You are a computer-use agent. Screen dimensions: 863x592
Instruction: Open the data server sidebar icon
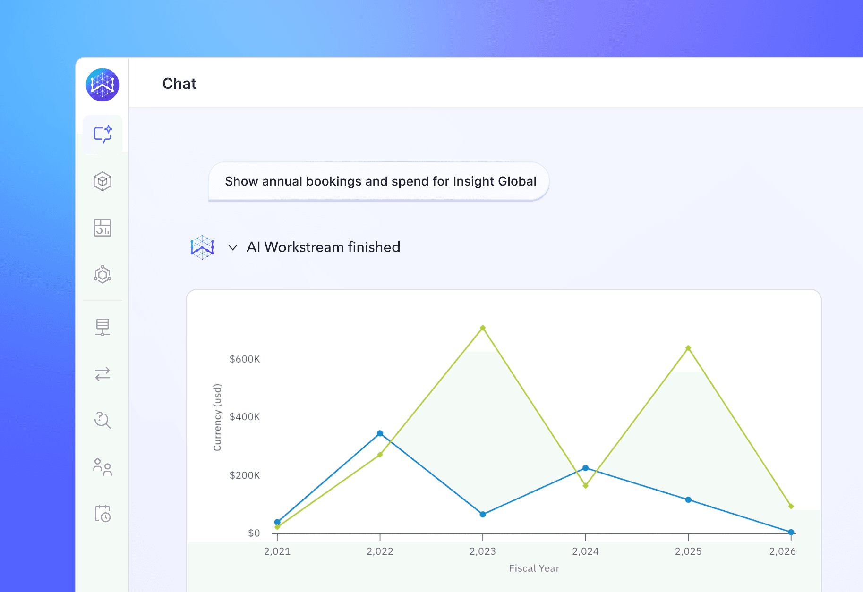103,327
